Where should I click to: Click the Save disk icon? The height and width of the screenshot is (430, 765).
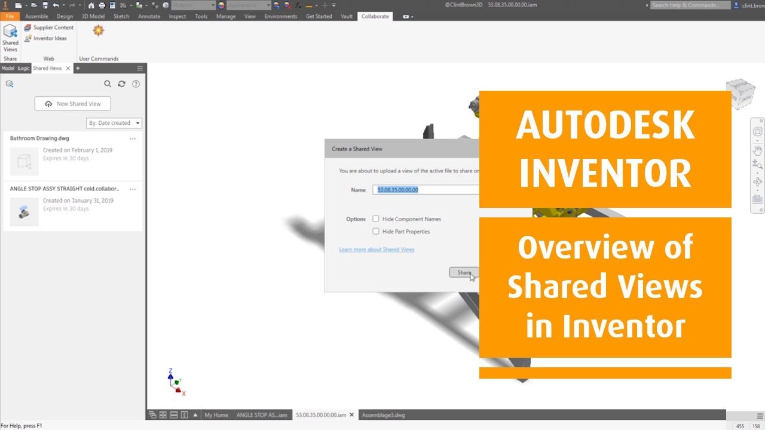(x=45, y=5)
